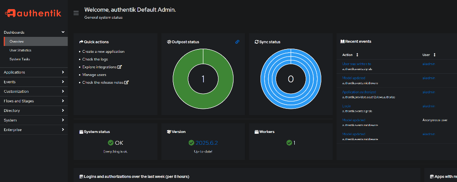Expand the System section
This screenshot has width=457, height=182.
[34, 120]
